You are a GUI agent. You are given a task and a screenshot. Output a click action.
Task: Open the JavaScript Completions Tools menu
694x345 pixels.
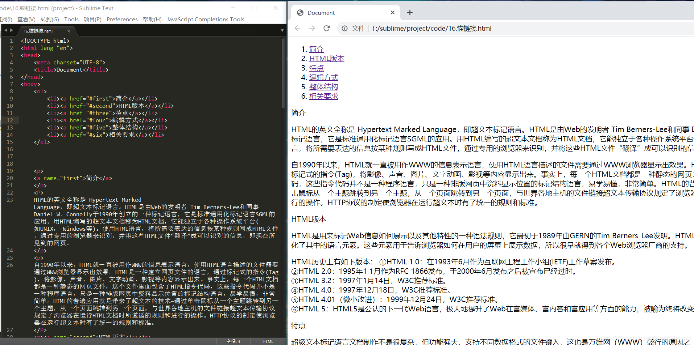205,19
